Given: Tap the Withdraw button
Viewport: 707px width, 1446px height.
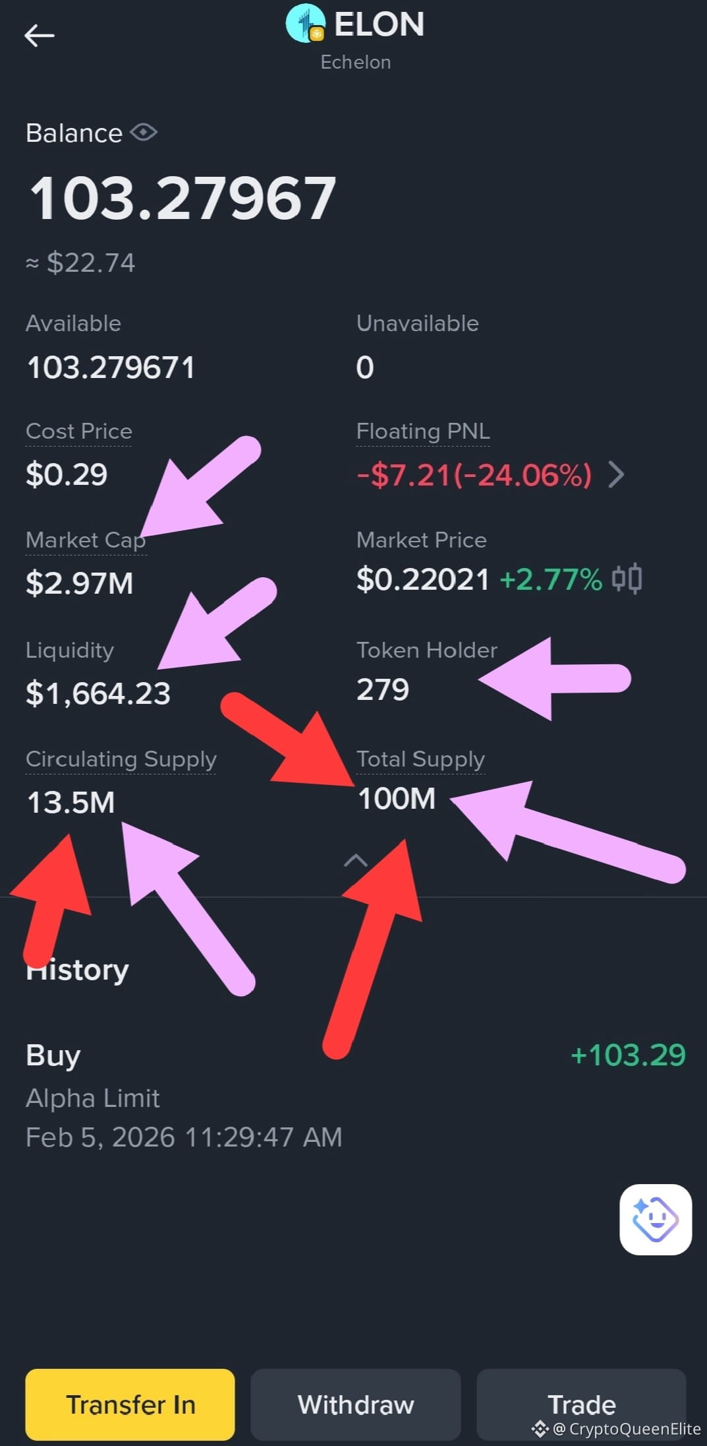Looking at the screenshot, I should (x=356, y=1404).
